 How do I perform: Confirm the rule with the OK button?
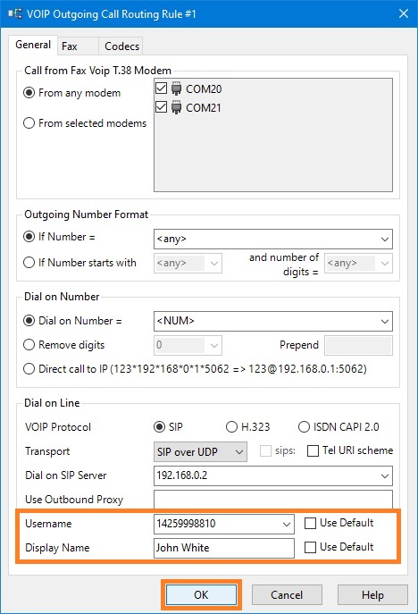[201, 595]
